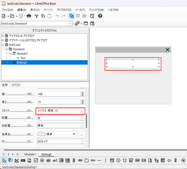Click the 幅 width input field
Image resolution: width=187 pixels, height=169 pixels.
click(x=59, y=94)
